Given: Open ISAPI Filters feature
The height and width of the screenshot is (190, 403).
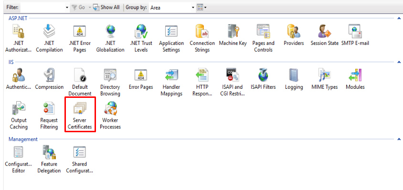Looking at the screenshot, I should tap(263, 79).
